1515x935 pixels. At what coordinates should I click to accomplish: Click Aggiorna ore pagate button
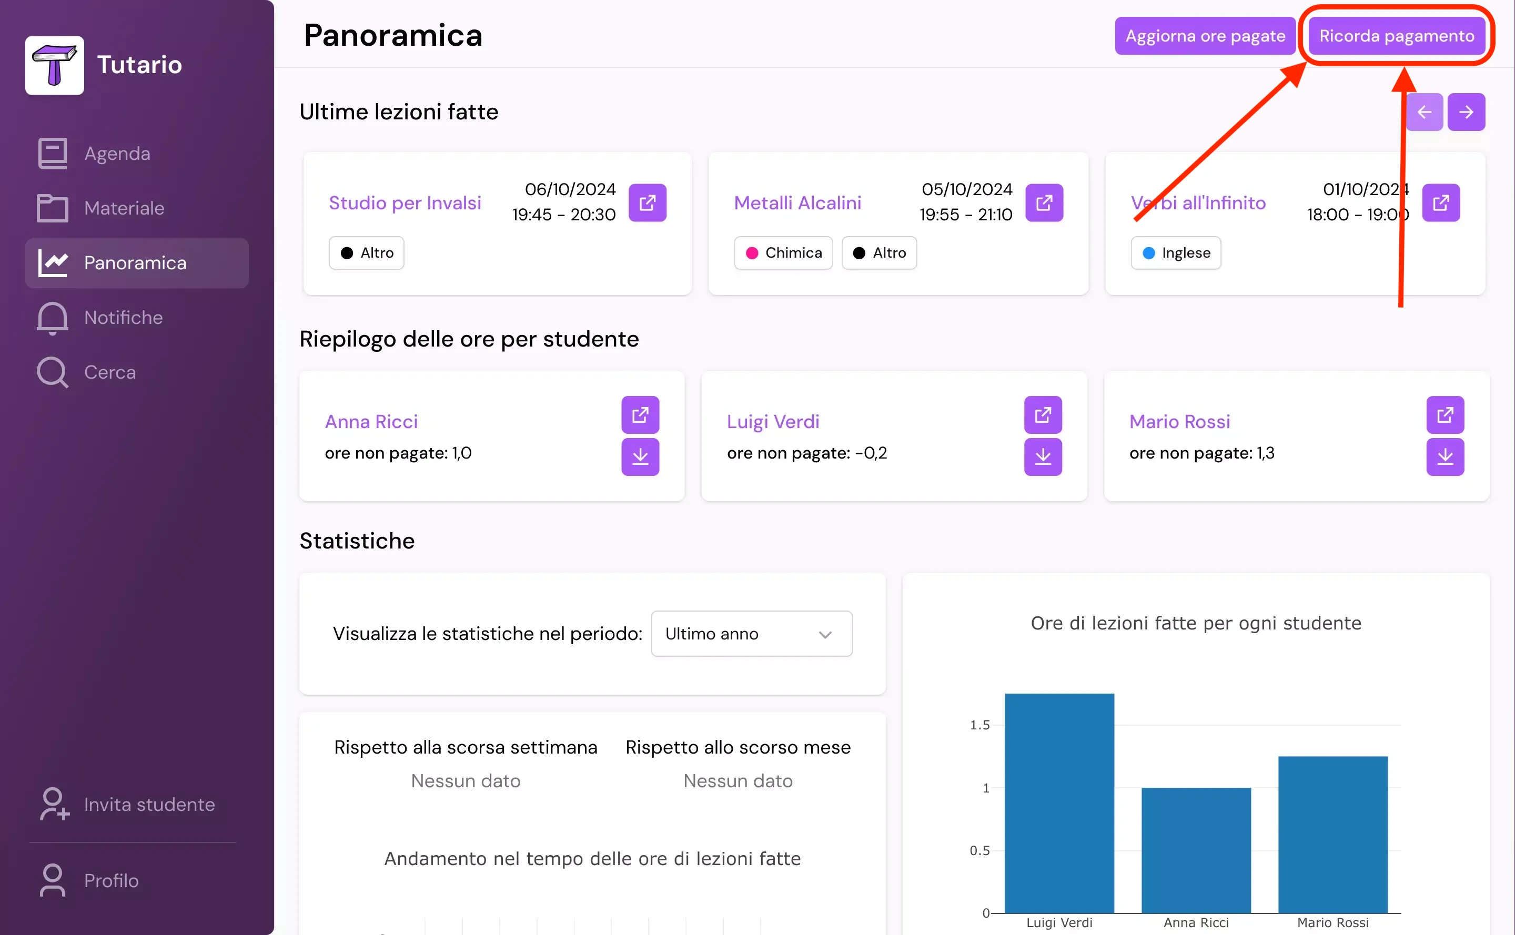tap(1205, 36)
